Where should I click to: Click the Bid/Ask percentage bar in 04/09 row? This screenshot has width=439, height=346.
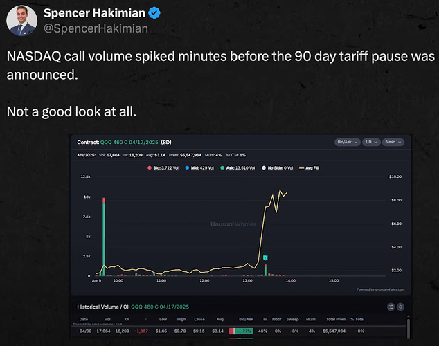pos(238,331)
